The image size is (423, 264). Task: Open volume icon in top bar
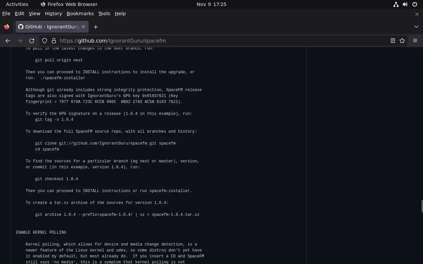[x=405, y=4]
